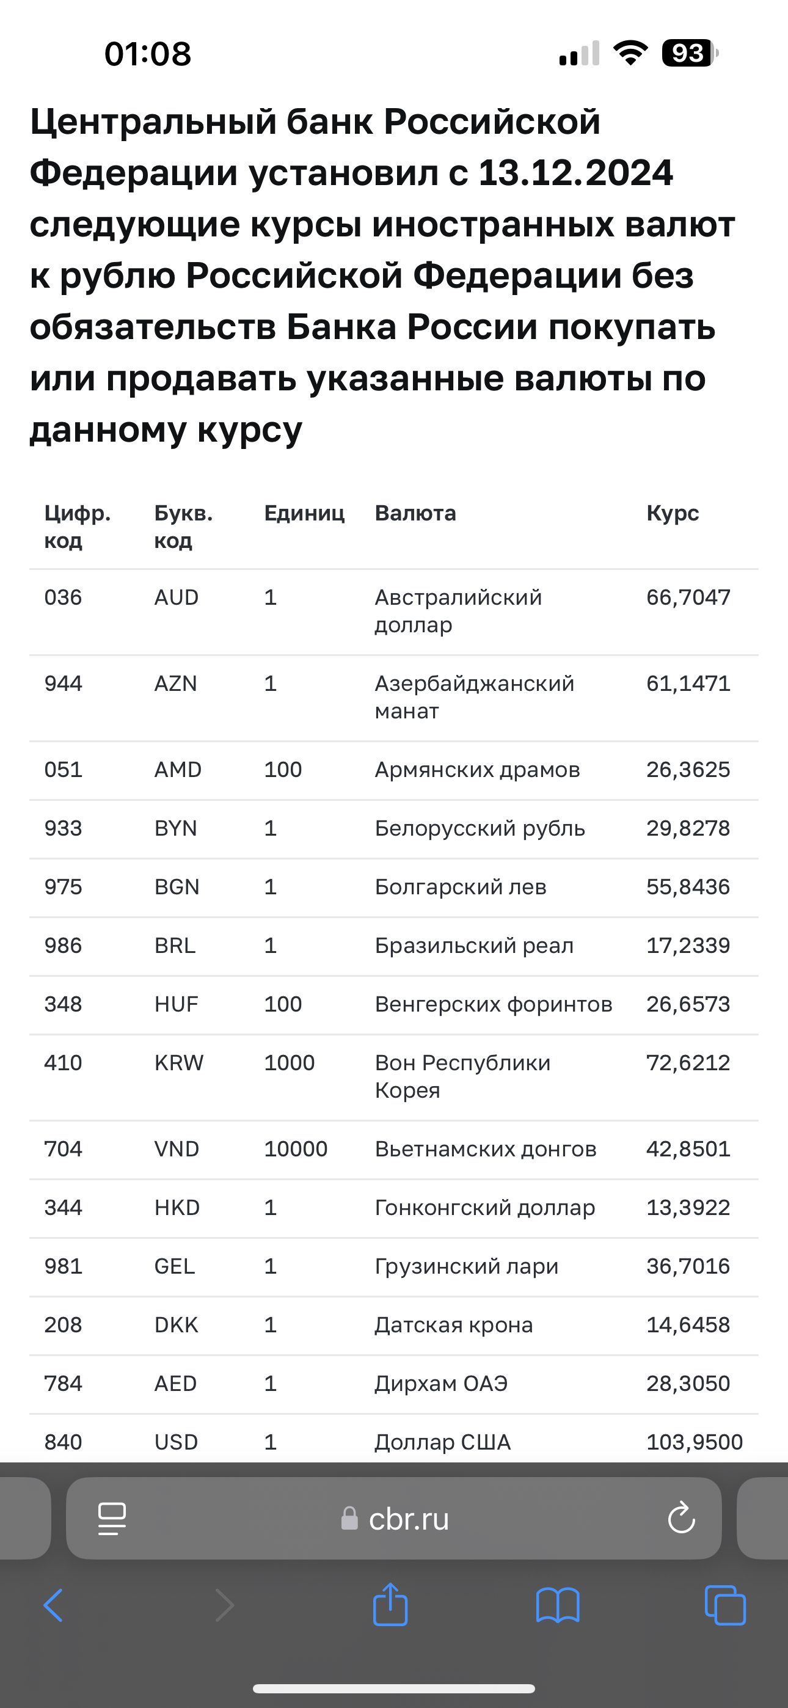
Task: Tap the battery indicator in status bar
Action: [x=690, y=53]
